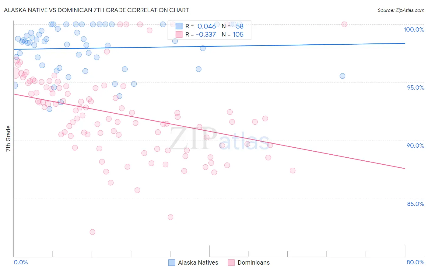Click the pink data point near 82% bottom
This screenshot has width=428, height=271.
tap(92, 232)
